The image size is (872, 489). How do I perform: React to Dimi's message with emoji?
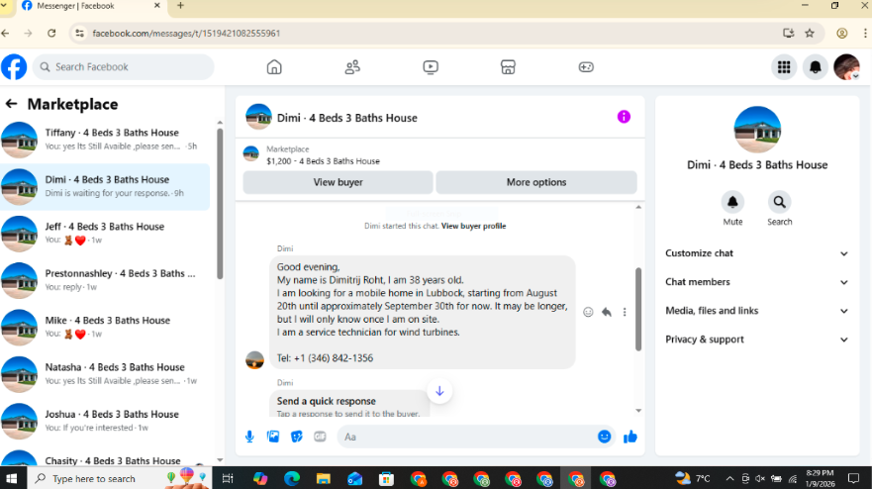(x=588, y=312)
